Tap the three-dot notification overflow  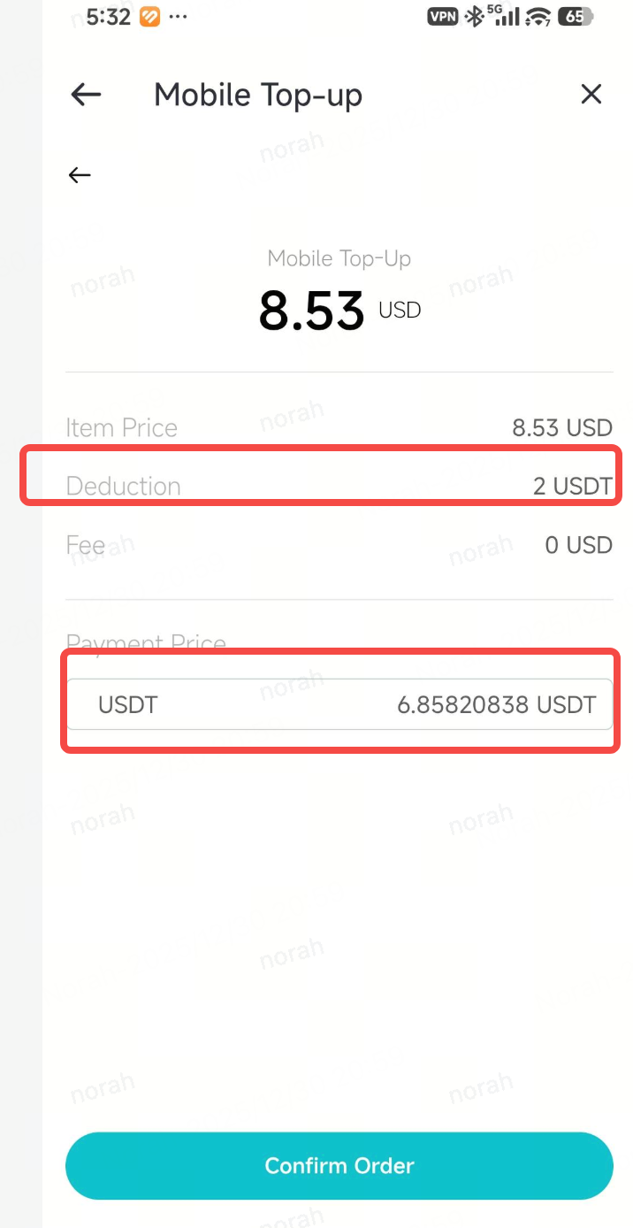[x=178, y=17]
